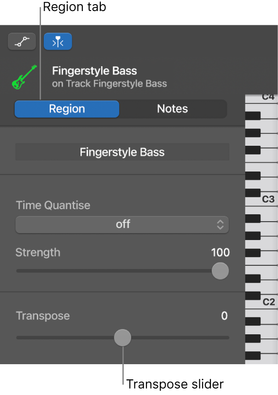This screenshot has height=395, width=278.
Task: Click the Strength slider handle
Action: pyautogui.click(x=220, y=271)
